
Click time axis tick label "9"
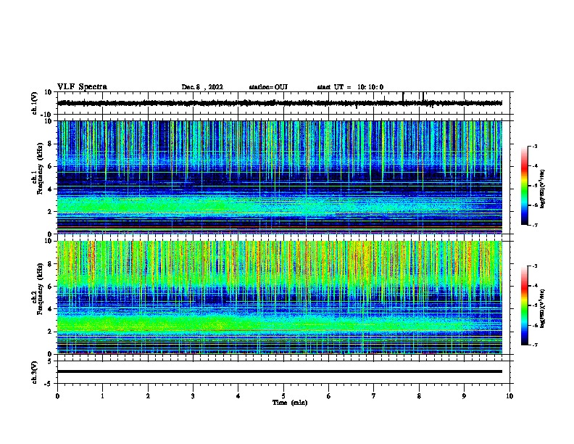(464, 396)
